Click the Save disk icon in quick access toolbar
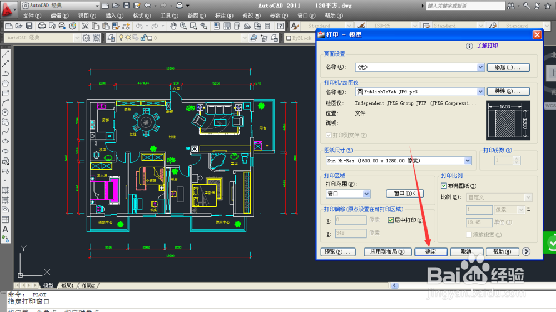The image size is (556, 312). tap(126, 6)
